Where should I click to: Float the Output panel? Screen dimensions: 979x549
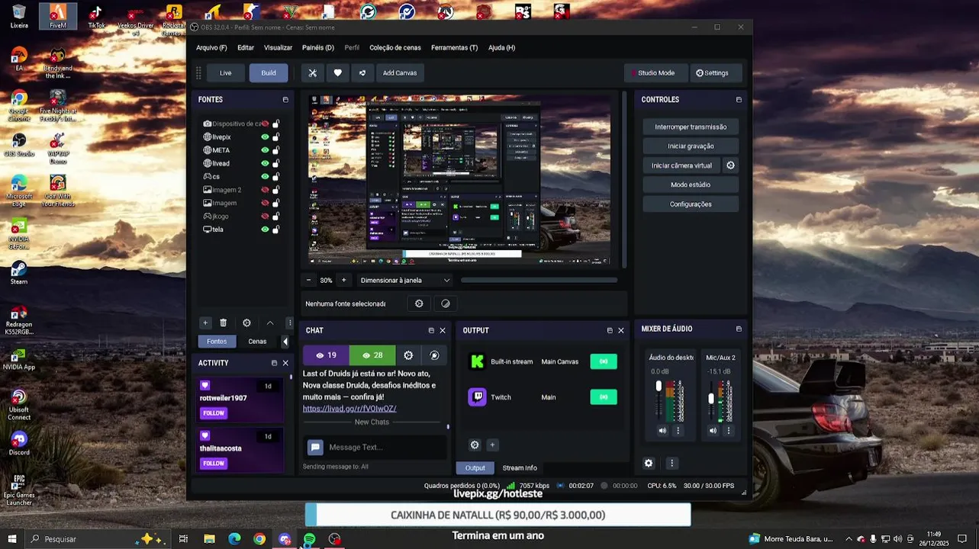pos(609,330)
